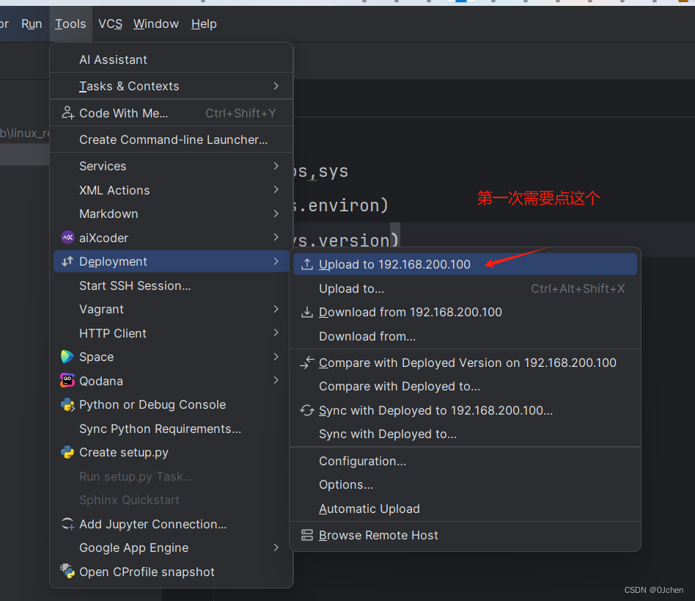The image size is (695, 601).
Task: Choose Create Command-line Launcher...
Action: tap(172, 139)
